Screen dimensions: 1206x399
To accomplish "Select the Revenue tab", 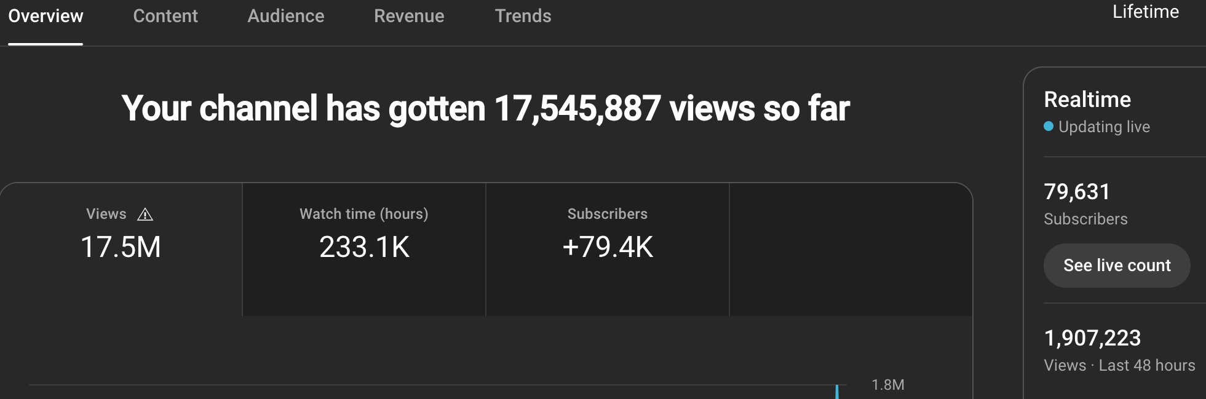I will tap(409, 16).
